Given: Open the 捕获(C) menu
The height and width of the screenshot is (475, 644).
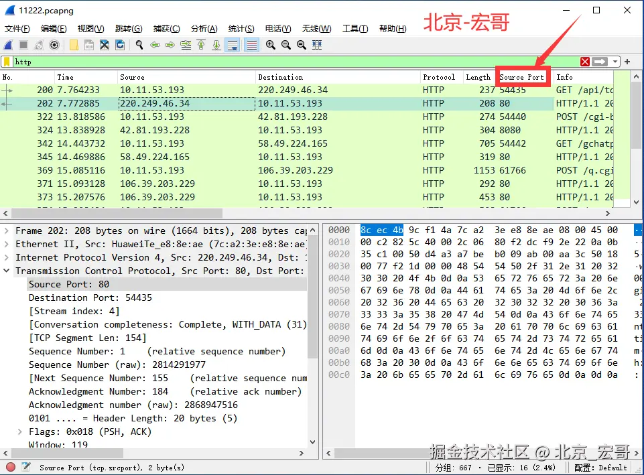Looking at the screenshot, I should (x=166, y=28).
